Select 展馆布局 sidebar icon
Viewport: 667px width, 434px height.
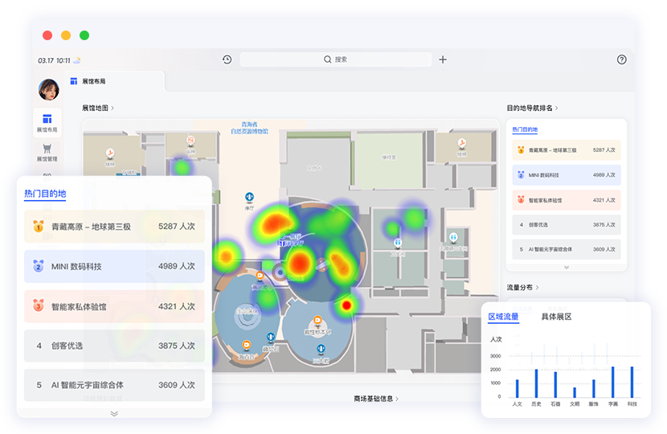pos(47,122)
